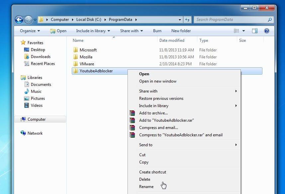Open the address bar history dropdown
The image size is (285, 194).
[x=180, y=20]
